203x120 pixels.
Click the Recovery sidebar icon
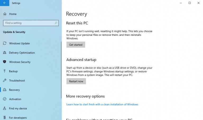pos(5,90)
